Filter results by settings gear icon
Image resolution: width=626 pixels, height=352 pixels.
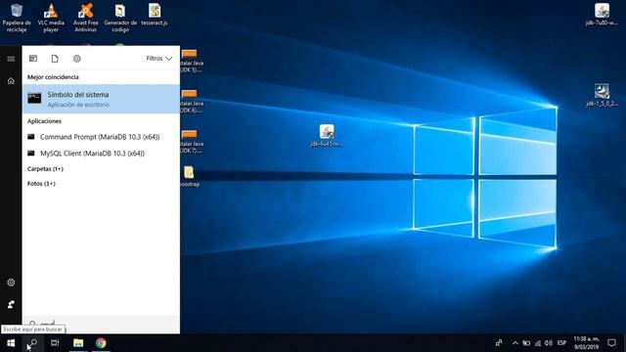point(77,59)
